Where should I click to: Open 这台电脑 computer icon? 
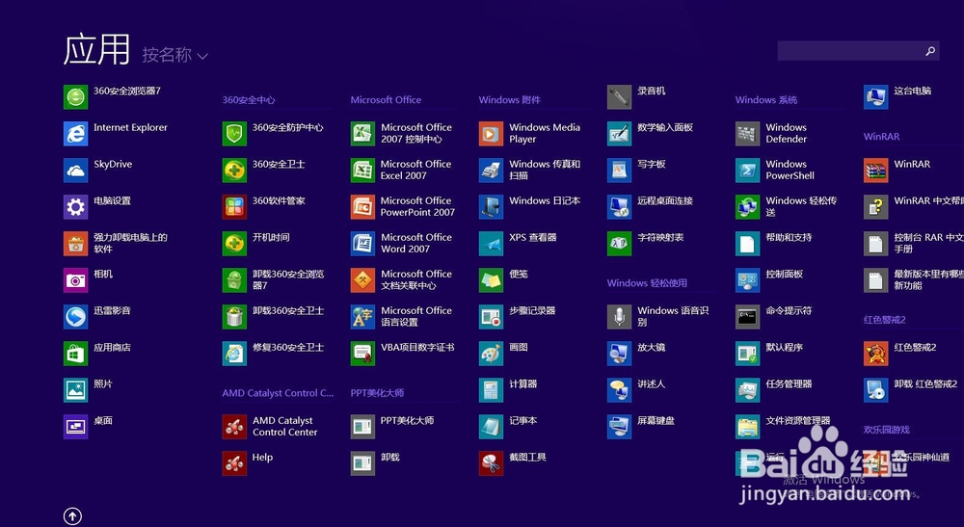[x=875, y=97]
